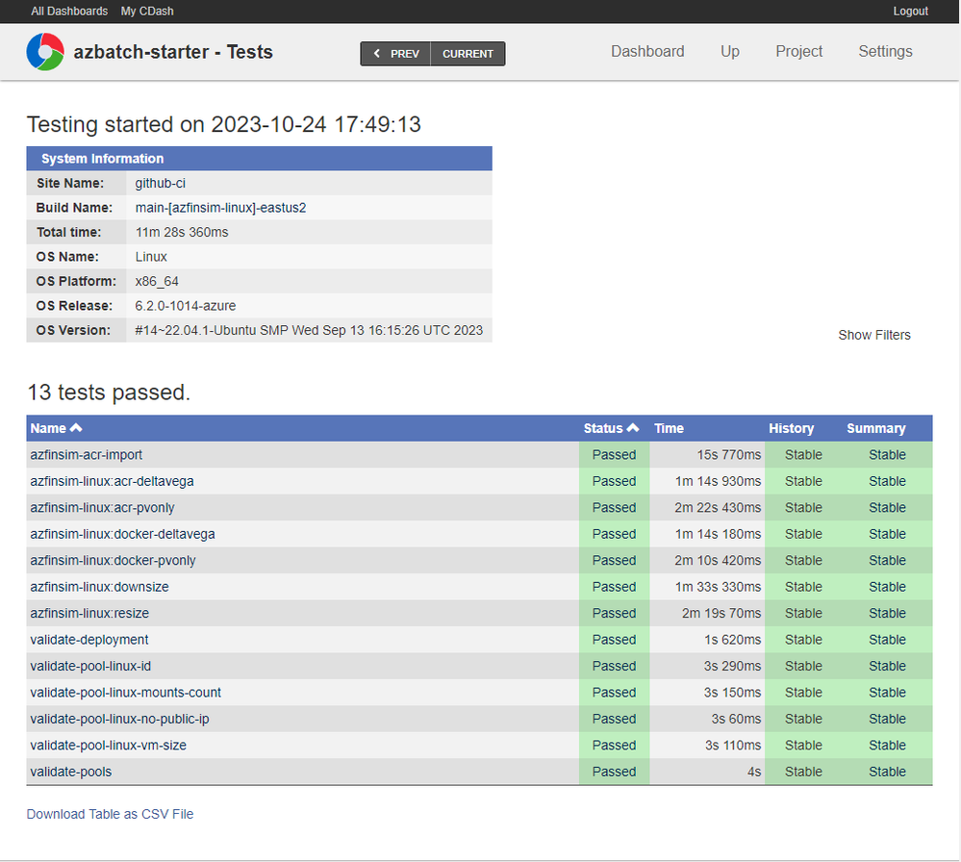Open azfinsim-linux:docker-deltavega test
The height and width of the screenshot is (862, 961).
[122, 534]
